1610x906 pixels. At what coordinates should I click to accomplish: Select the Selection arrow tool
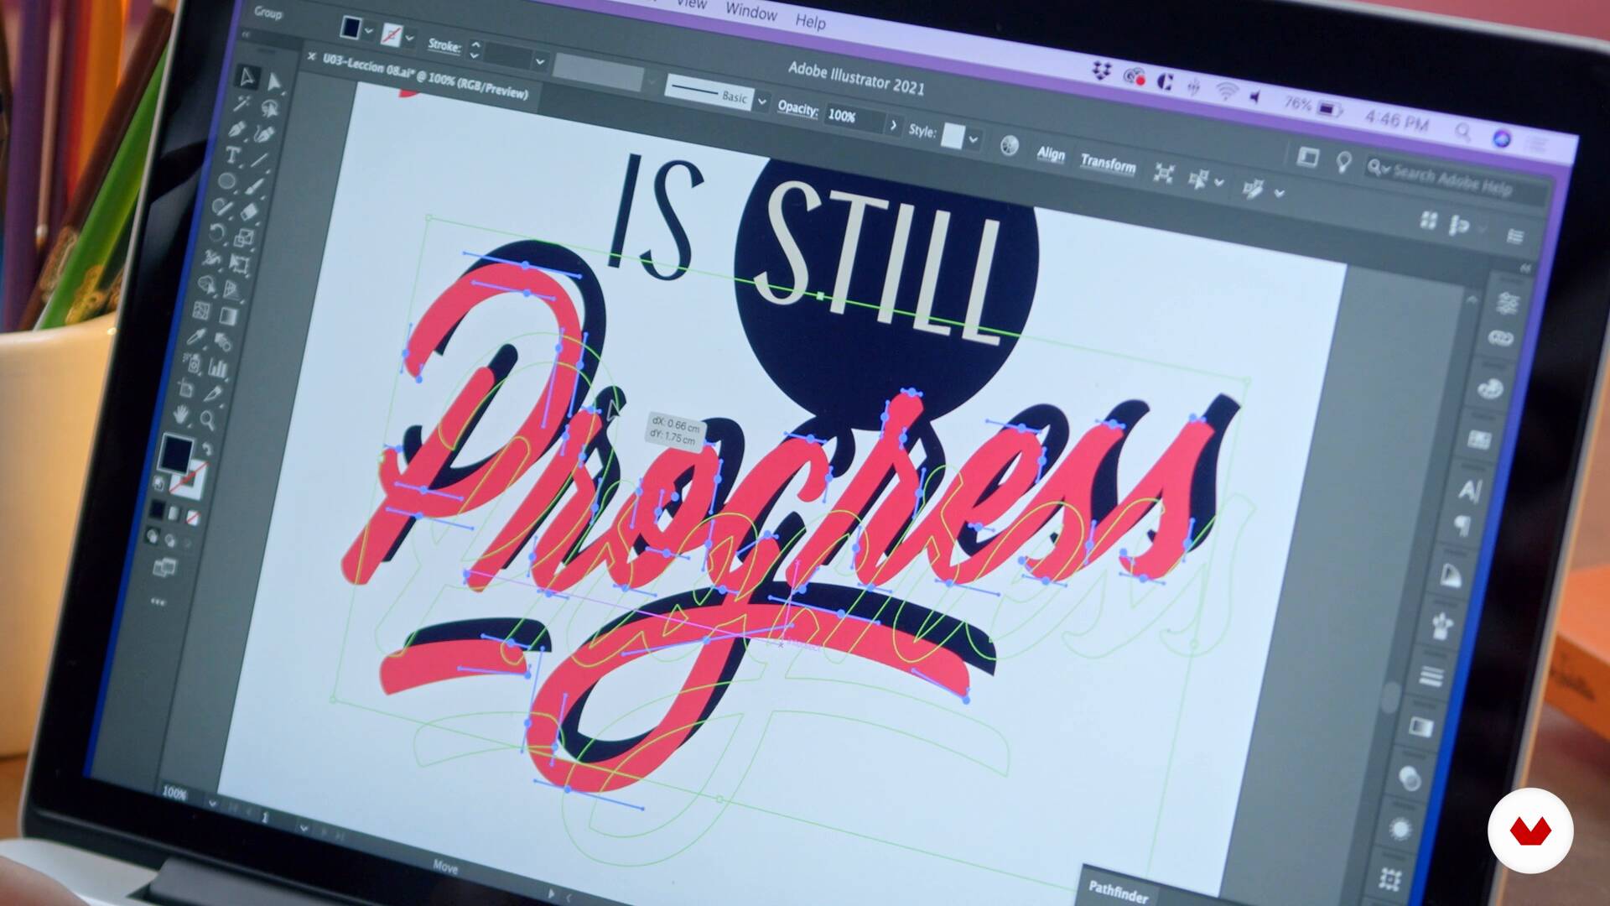[247, 77]
